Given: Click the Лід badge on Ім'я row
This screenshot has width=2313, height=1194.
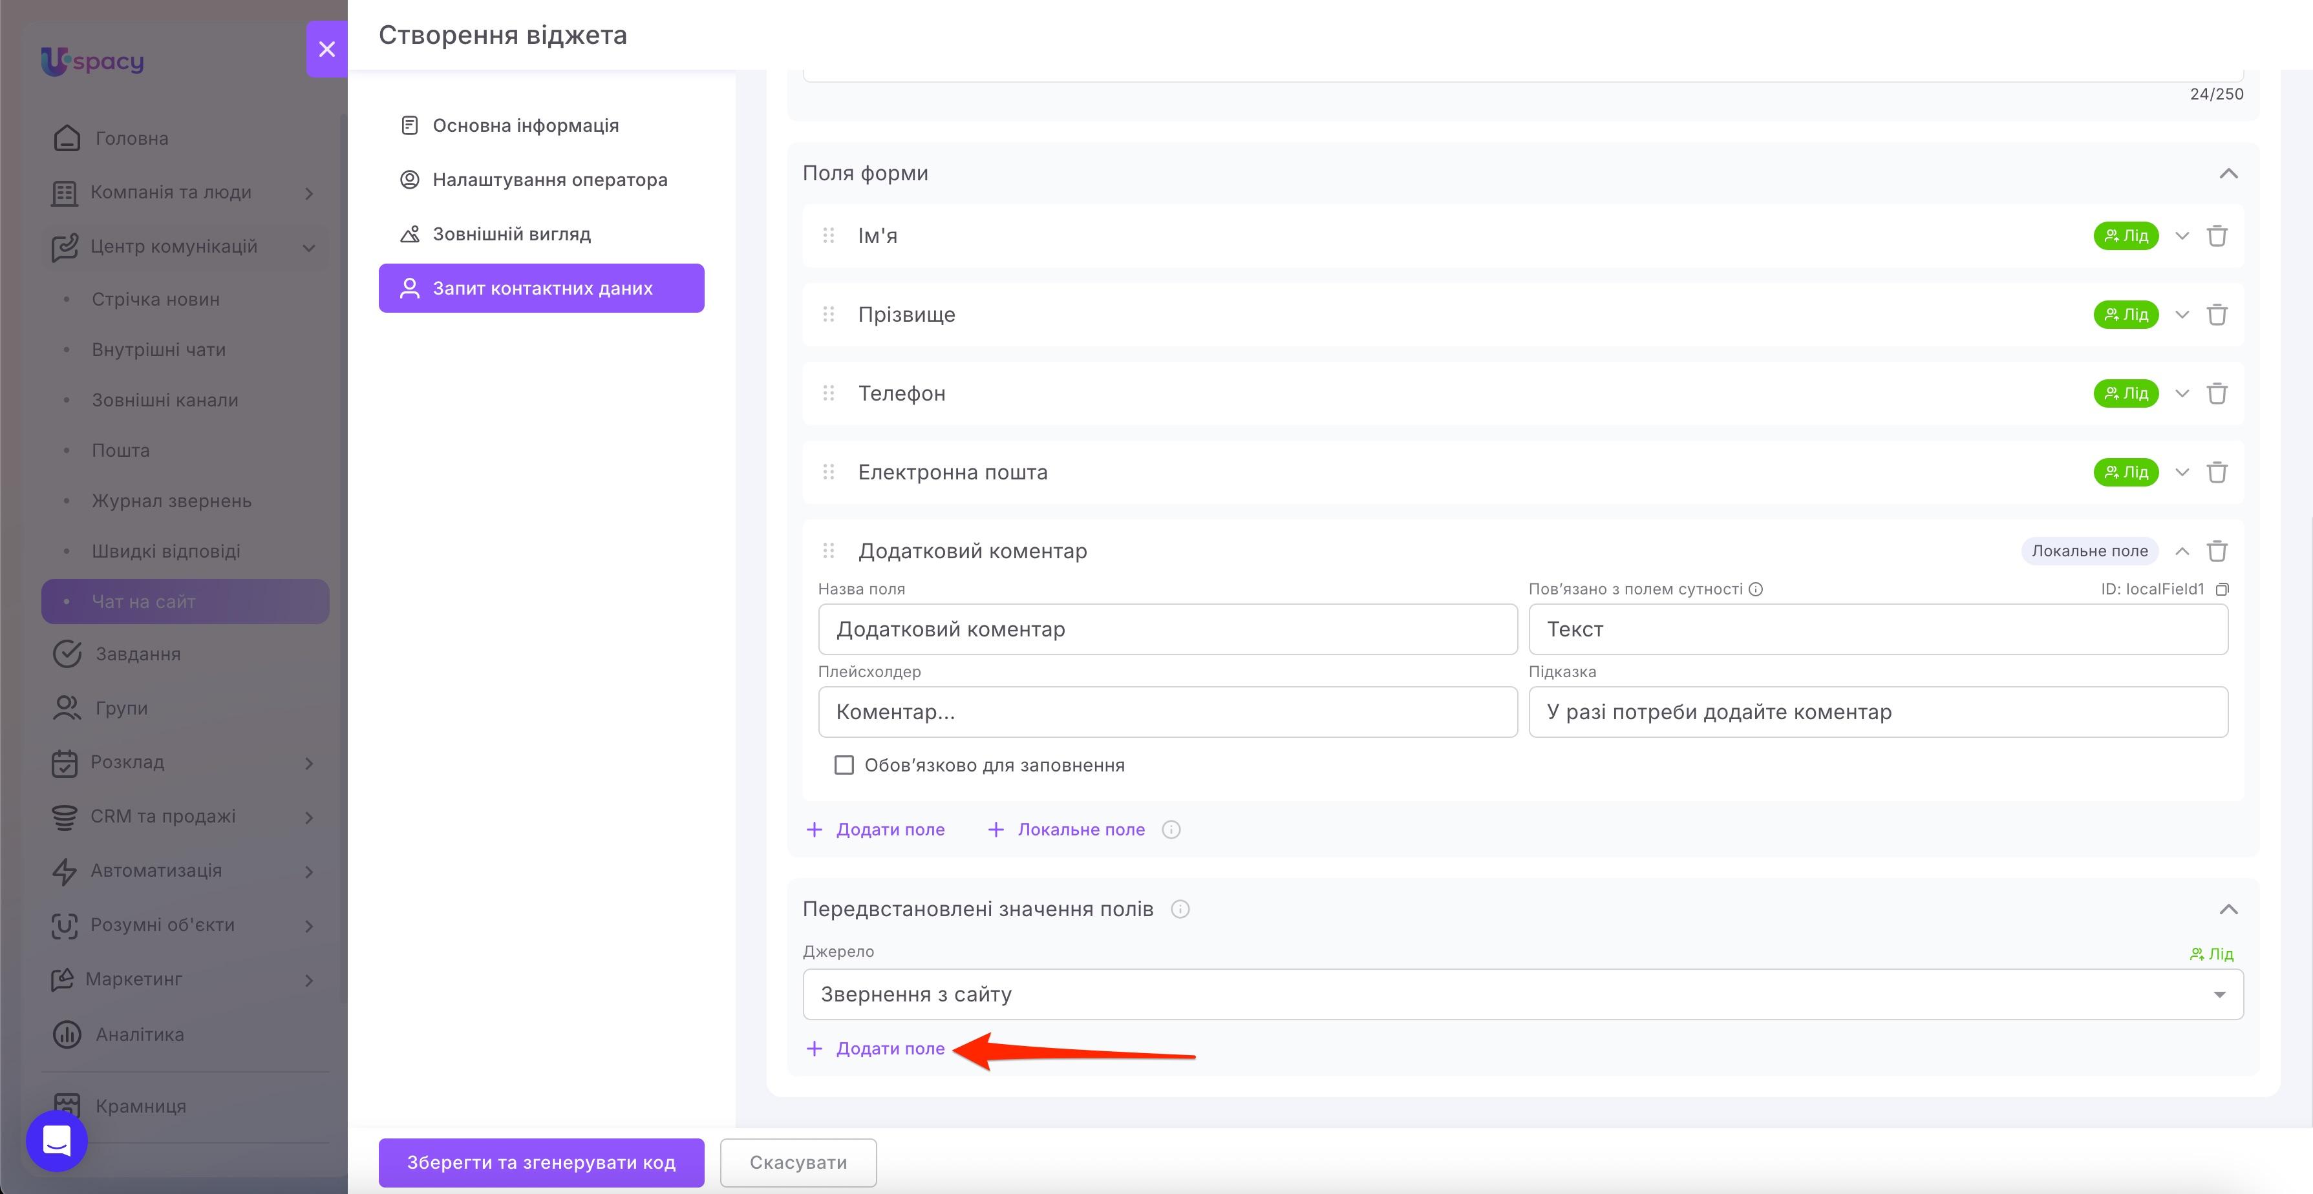Looking at the screenshot, I should point(2126,236).
